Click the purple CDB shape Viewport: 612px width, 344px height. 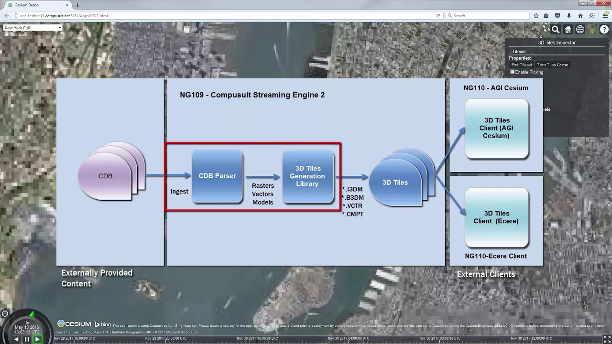[106, 176]
